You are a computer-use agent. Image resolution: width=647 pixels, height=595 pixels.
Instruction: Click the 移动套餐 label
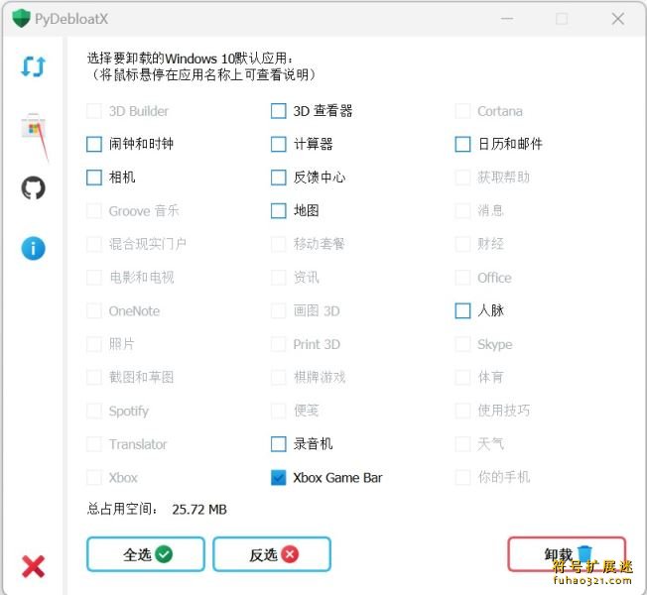[319, 244]
